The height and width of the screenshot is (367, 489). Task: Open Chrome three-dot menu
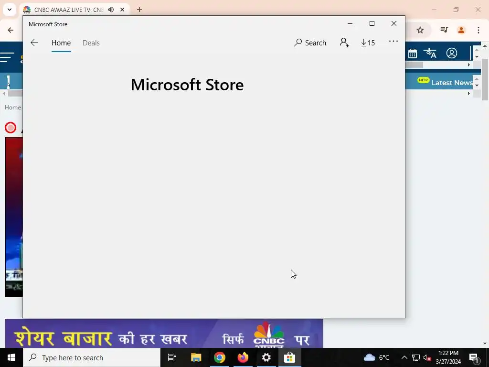pos(478,30)
